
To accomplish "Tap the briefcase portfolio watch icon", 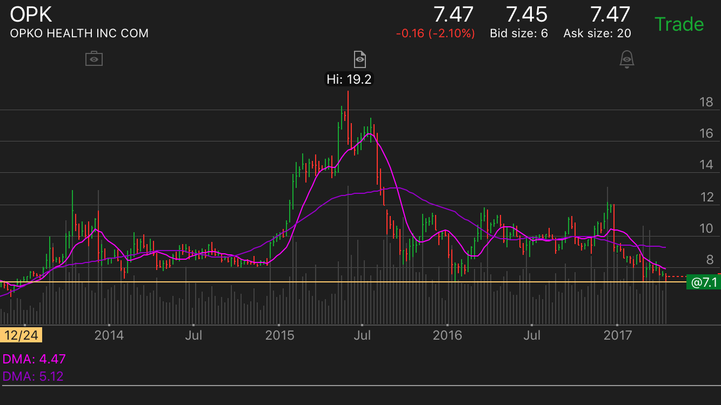I will click(x=94, y=58).
